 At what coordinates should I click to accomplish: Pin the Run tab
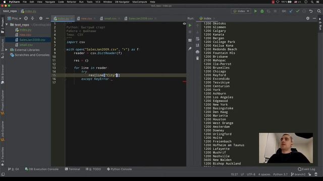click(190, 49)
